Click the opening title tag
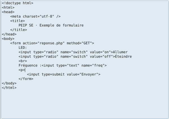 17,21
